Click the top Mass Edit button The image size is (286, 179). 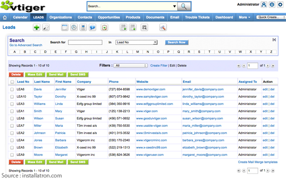point(35,74)
